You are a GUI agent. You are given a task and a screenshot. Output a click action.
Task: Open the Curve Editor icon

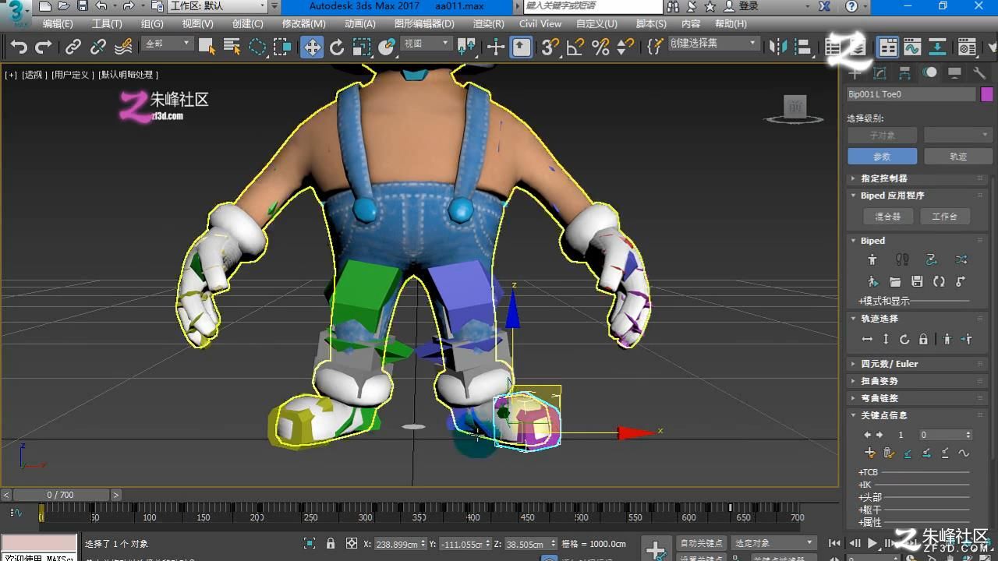(x=912, y=48)
